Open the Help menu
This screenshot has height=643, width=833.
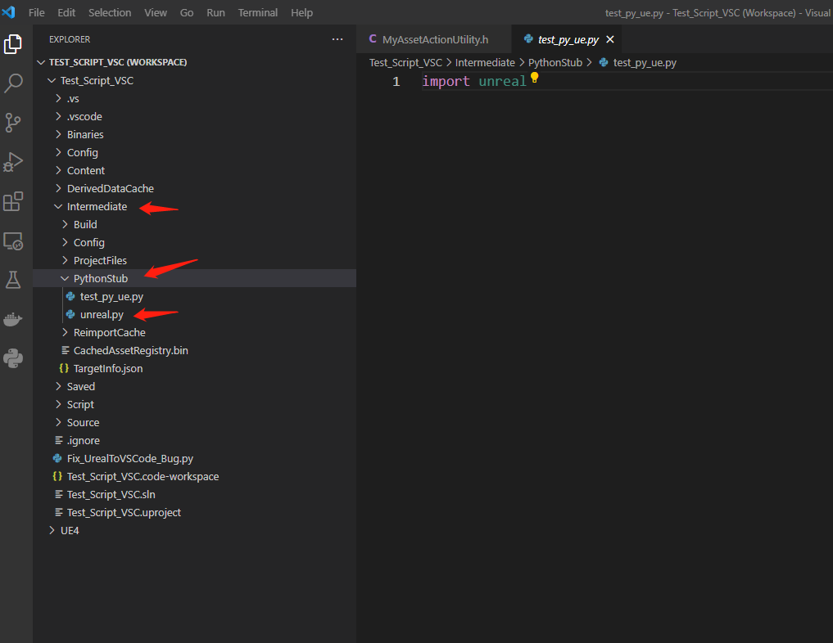pos(301,13)
